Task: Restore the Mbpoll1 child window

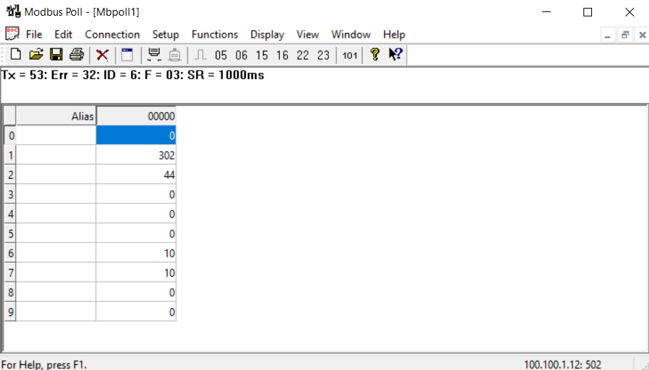Action: click(x=625, y=35)
